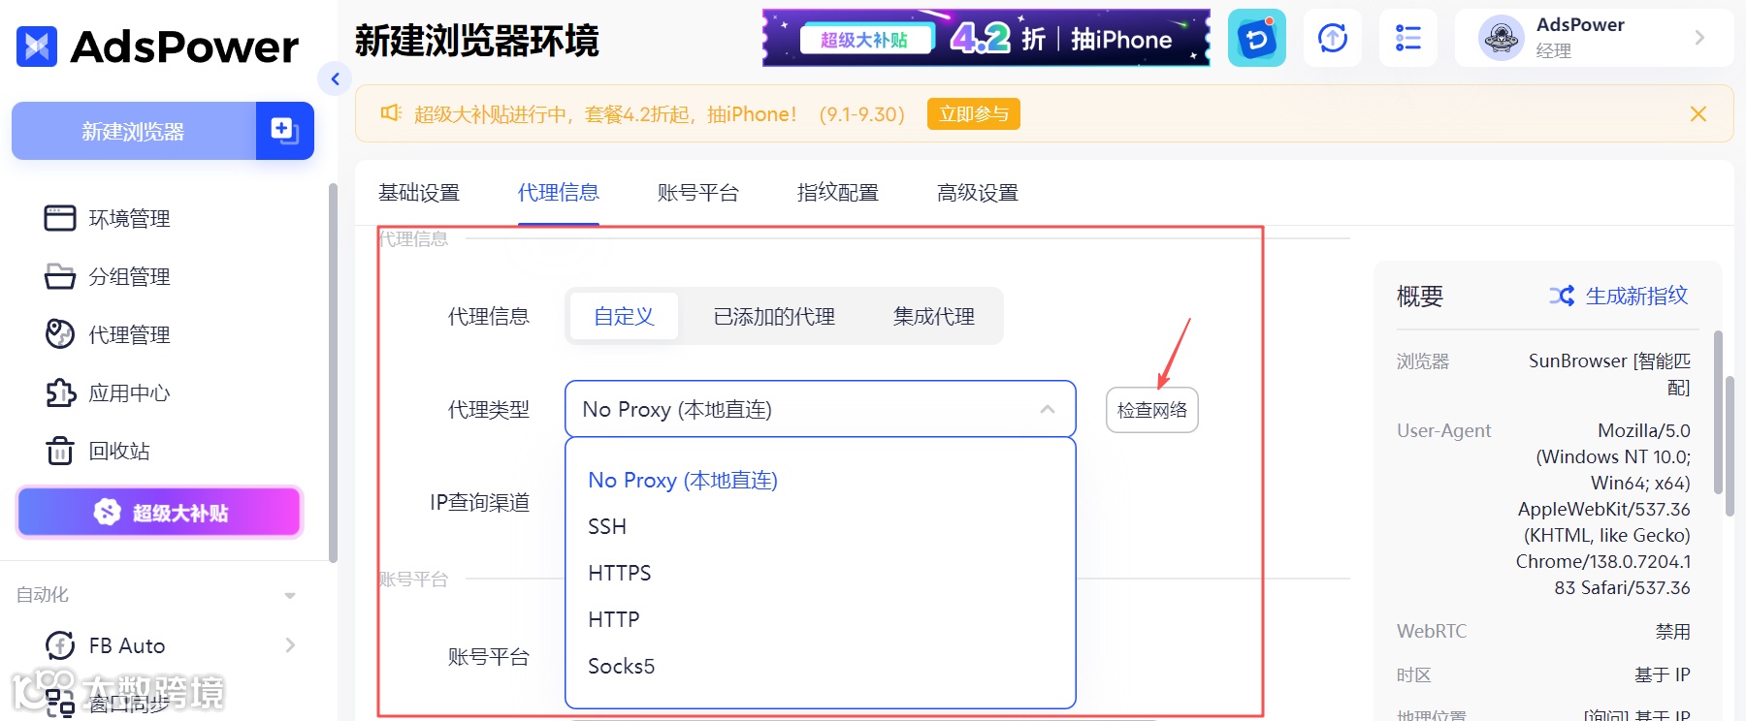The image size is (1746, 721).
Task: Click the plus icon beside 新建浏览器
Action: pos(284,131)
